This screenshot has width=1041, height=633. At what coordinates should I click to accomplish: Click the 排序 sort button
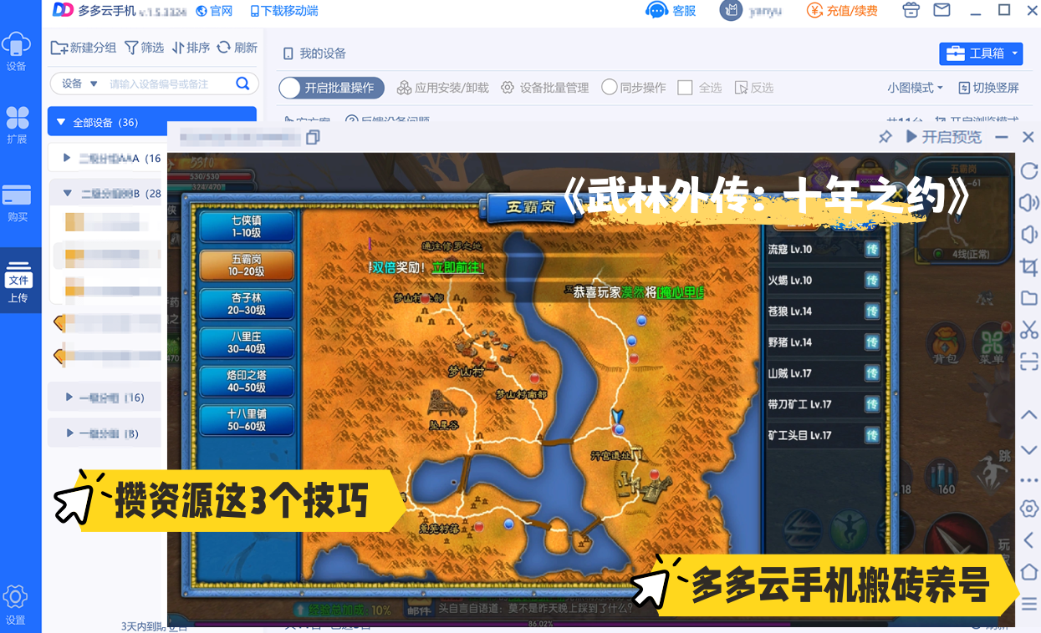tap(191, 48)
